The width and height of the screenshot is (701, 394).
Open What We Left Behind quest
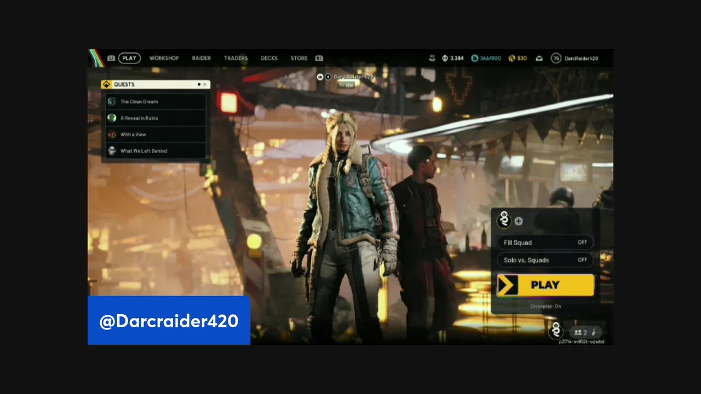(156, 150)
